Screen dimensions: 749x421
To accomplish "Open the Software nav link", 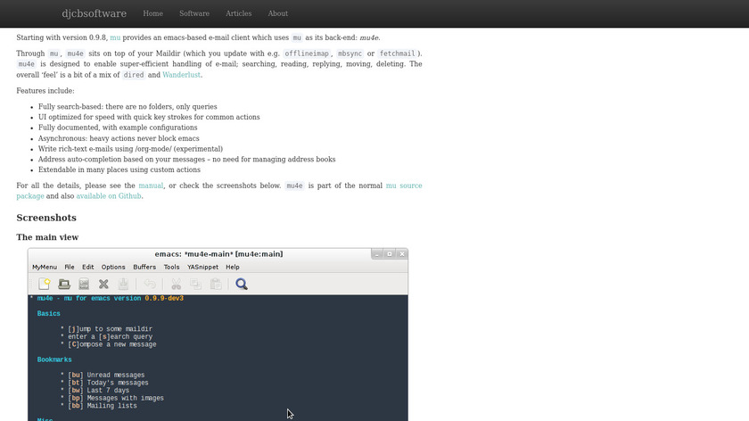I will pos(194,13).
